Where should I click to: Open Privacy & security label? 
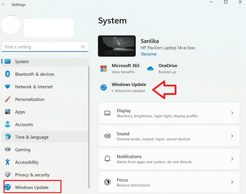(x=32, y=175)
